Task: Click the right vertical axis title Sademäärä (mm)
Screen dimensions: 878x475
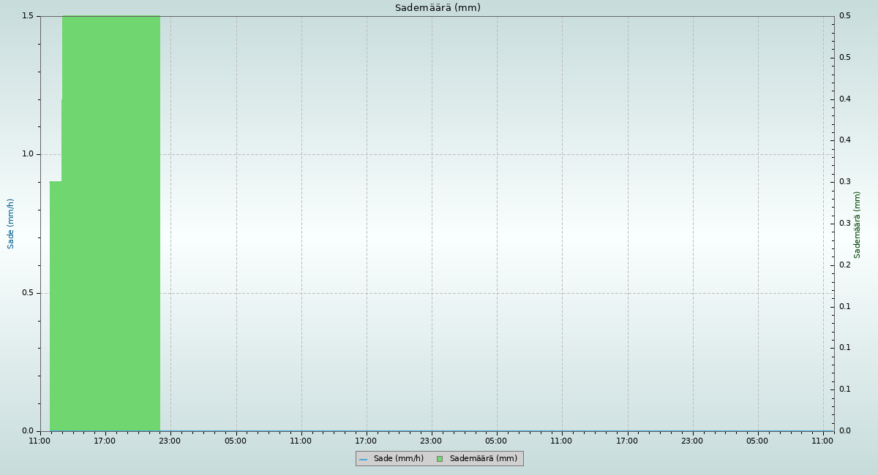Action: click(x=858, y=224)
